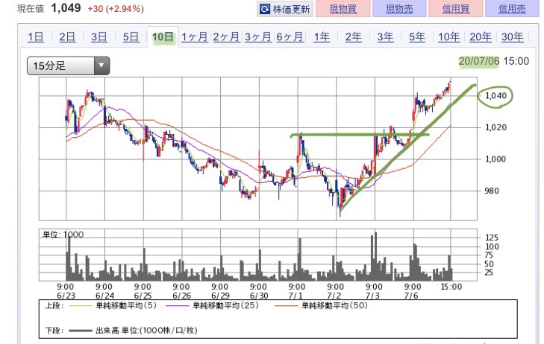Switch chart to 6ヶ月 range
Viewport: 544px width, 344px height.
290,36
